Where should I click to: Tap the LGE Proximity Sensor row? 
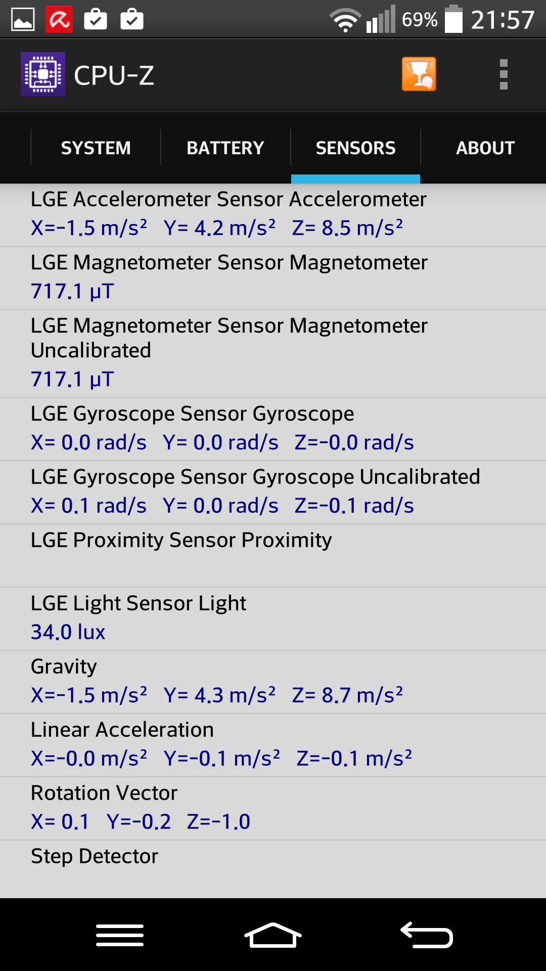(273, 555)
